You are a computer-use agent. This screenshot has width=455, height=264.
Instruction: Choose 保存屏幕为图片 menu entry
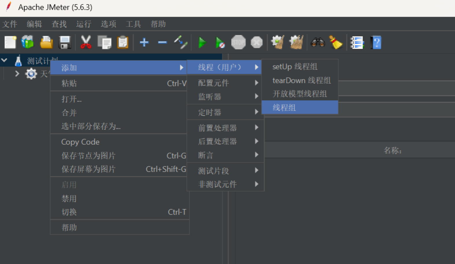click(x=119, y=169)
